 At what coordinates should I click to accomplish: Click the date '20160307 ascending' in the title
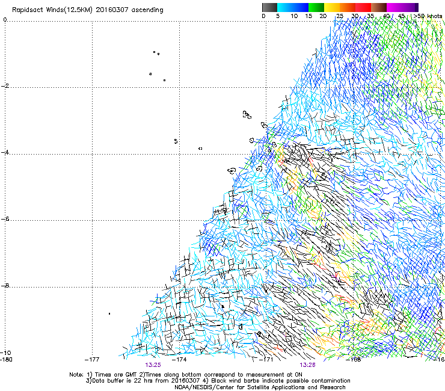click(x=129, y=10)
